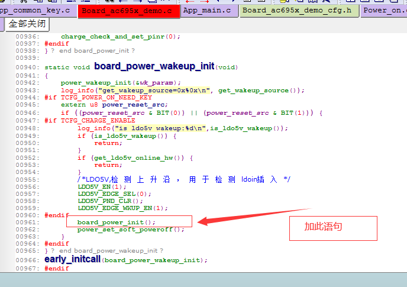Click the board_power_wakeup_init function name in its definition
The height and width of the screenshot is (287, 407).
coord(154,66)
